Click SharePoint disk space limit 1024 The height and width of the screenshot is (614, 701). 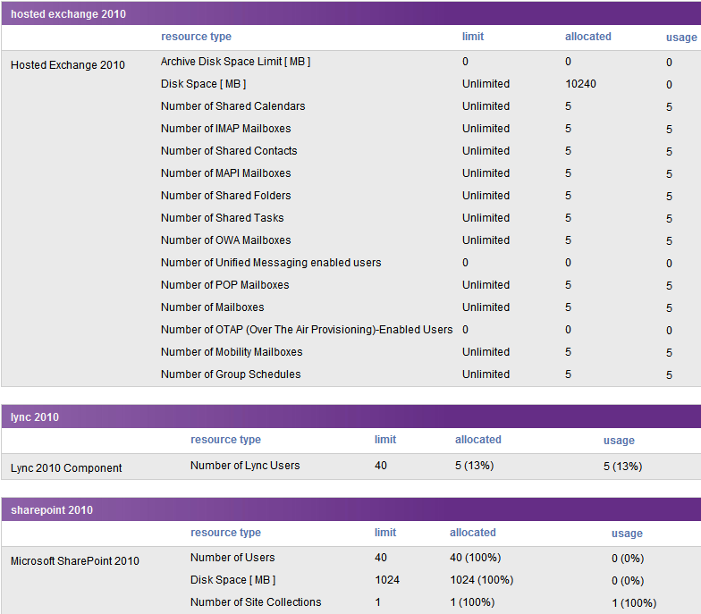[x=387, y=580]
